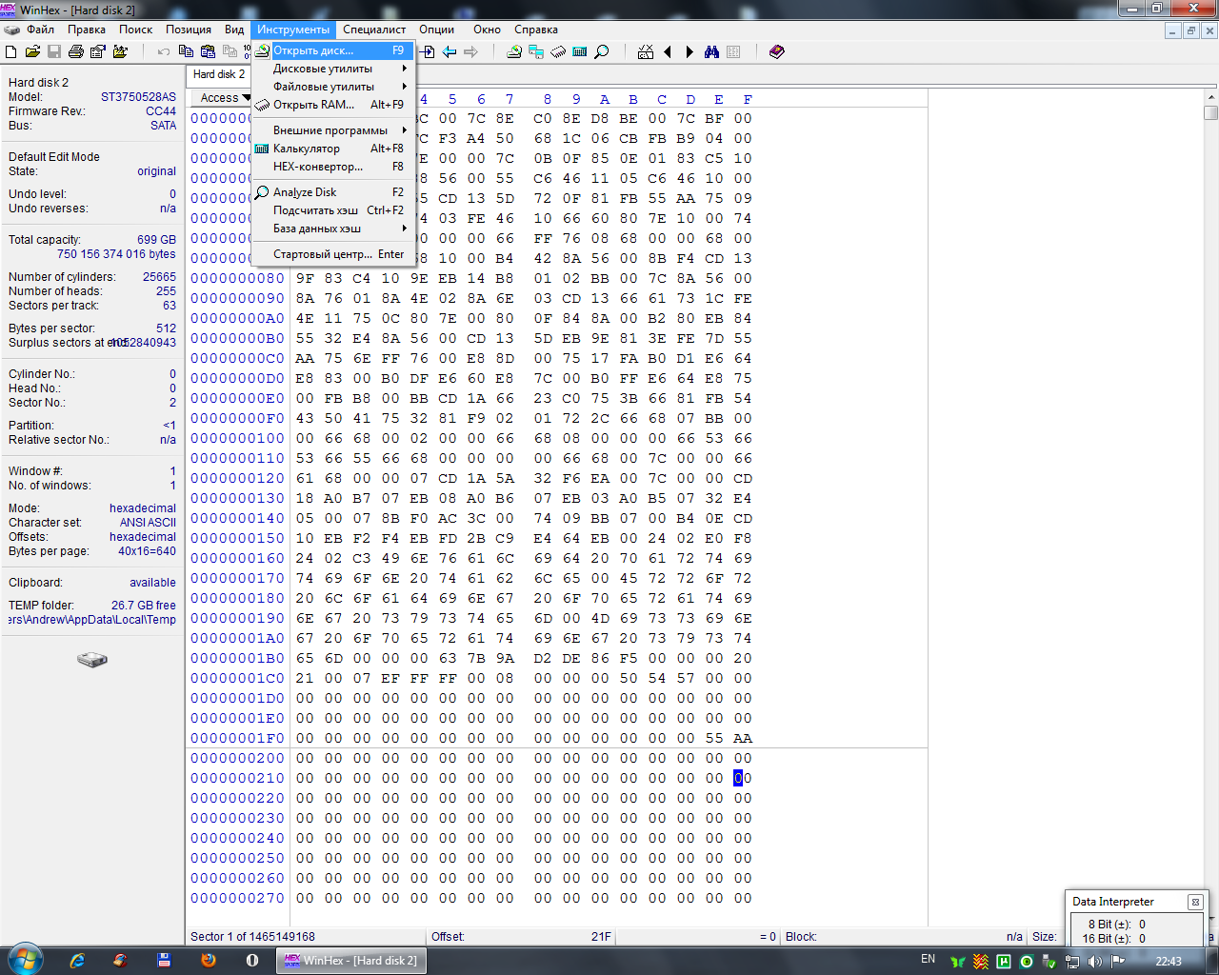Select the highlighted 00 byte at offset 21F

(743, 778)
